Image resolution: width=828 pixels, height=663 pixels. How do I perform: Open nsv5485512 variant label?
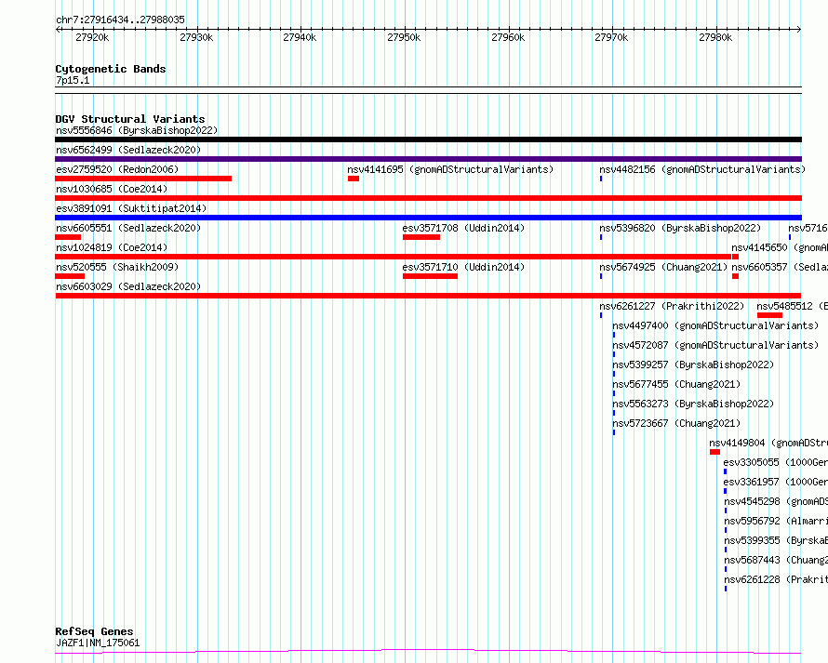click(792, 306)
